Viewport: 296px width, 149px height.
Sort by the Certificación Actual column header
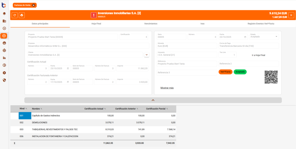[x=94, y=109]
